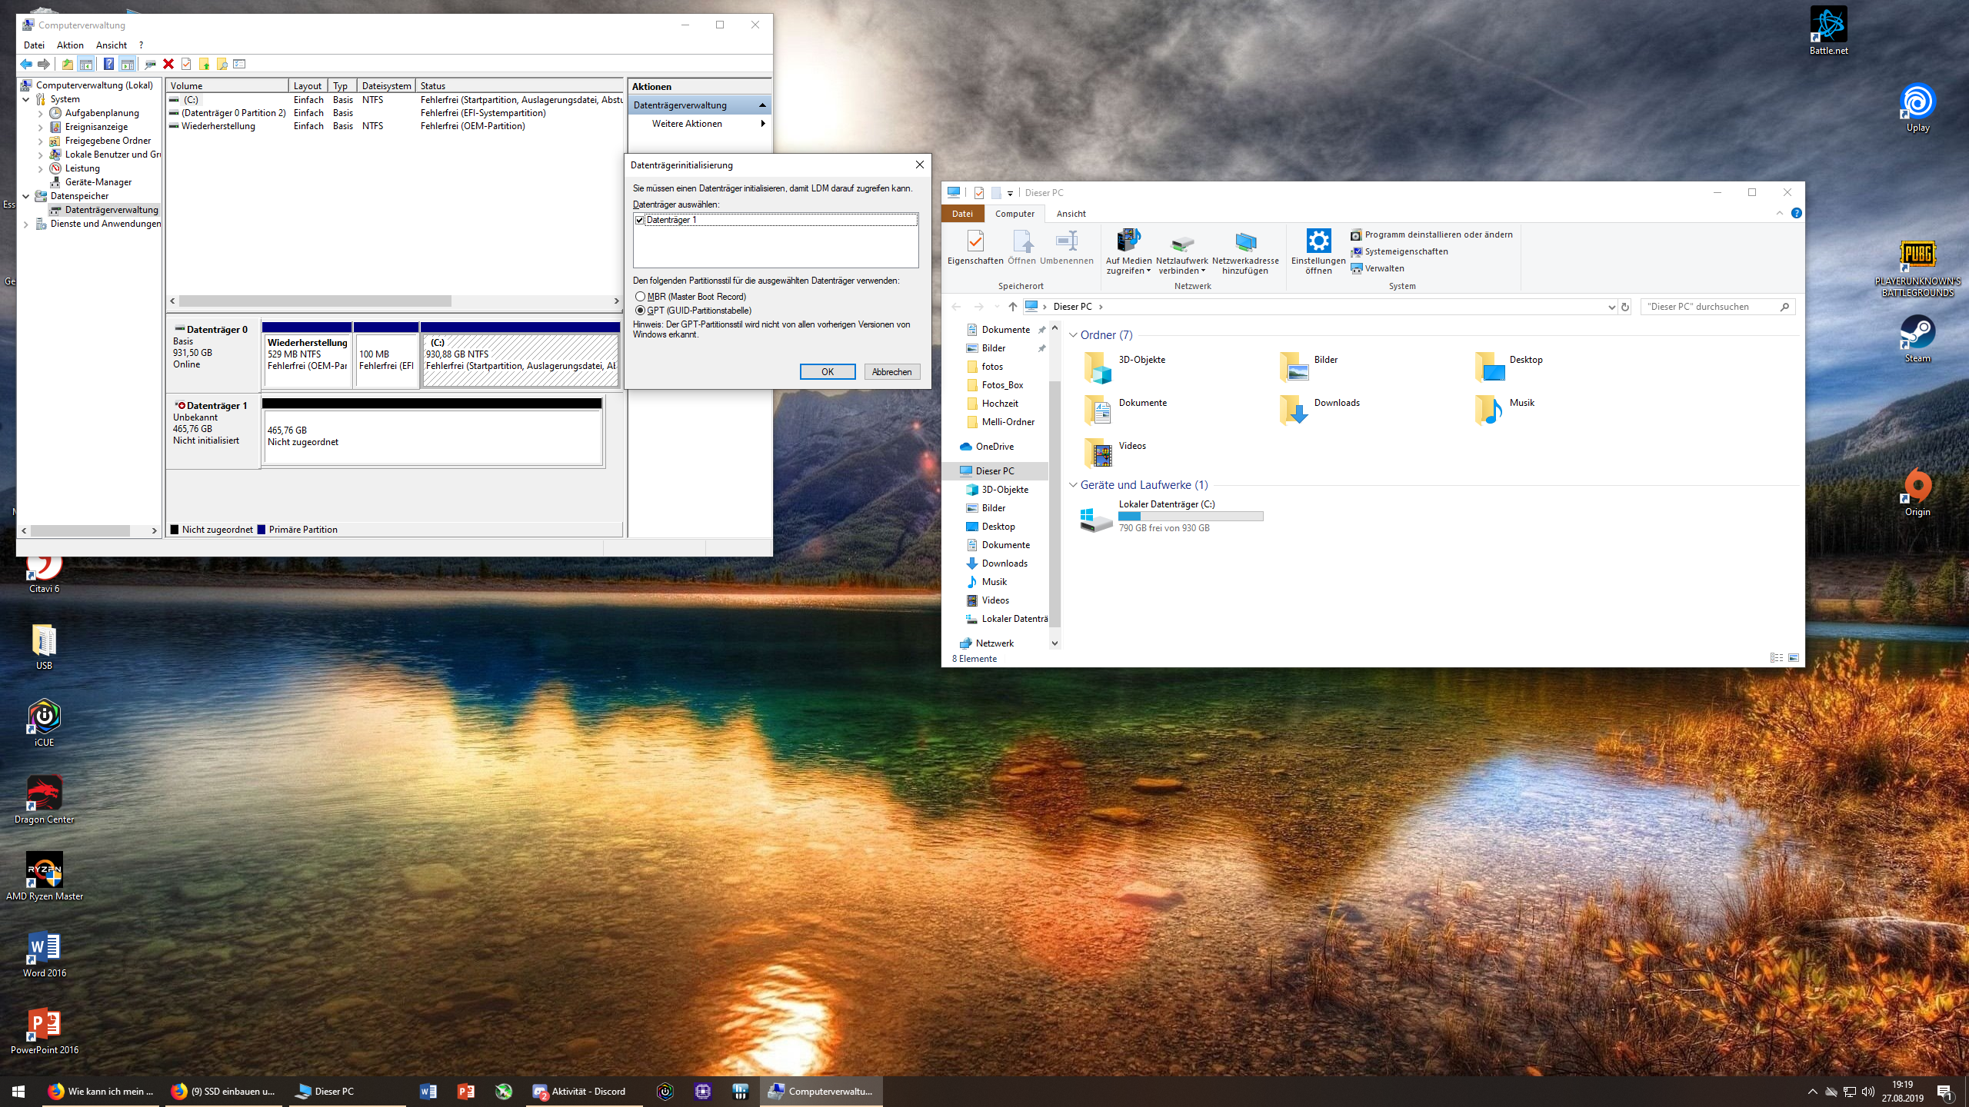Open Steam desktop icon
1969x1107 pixels.
click(1917, 333)
